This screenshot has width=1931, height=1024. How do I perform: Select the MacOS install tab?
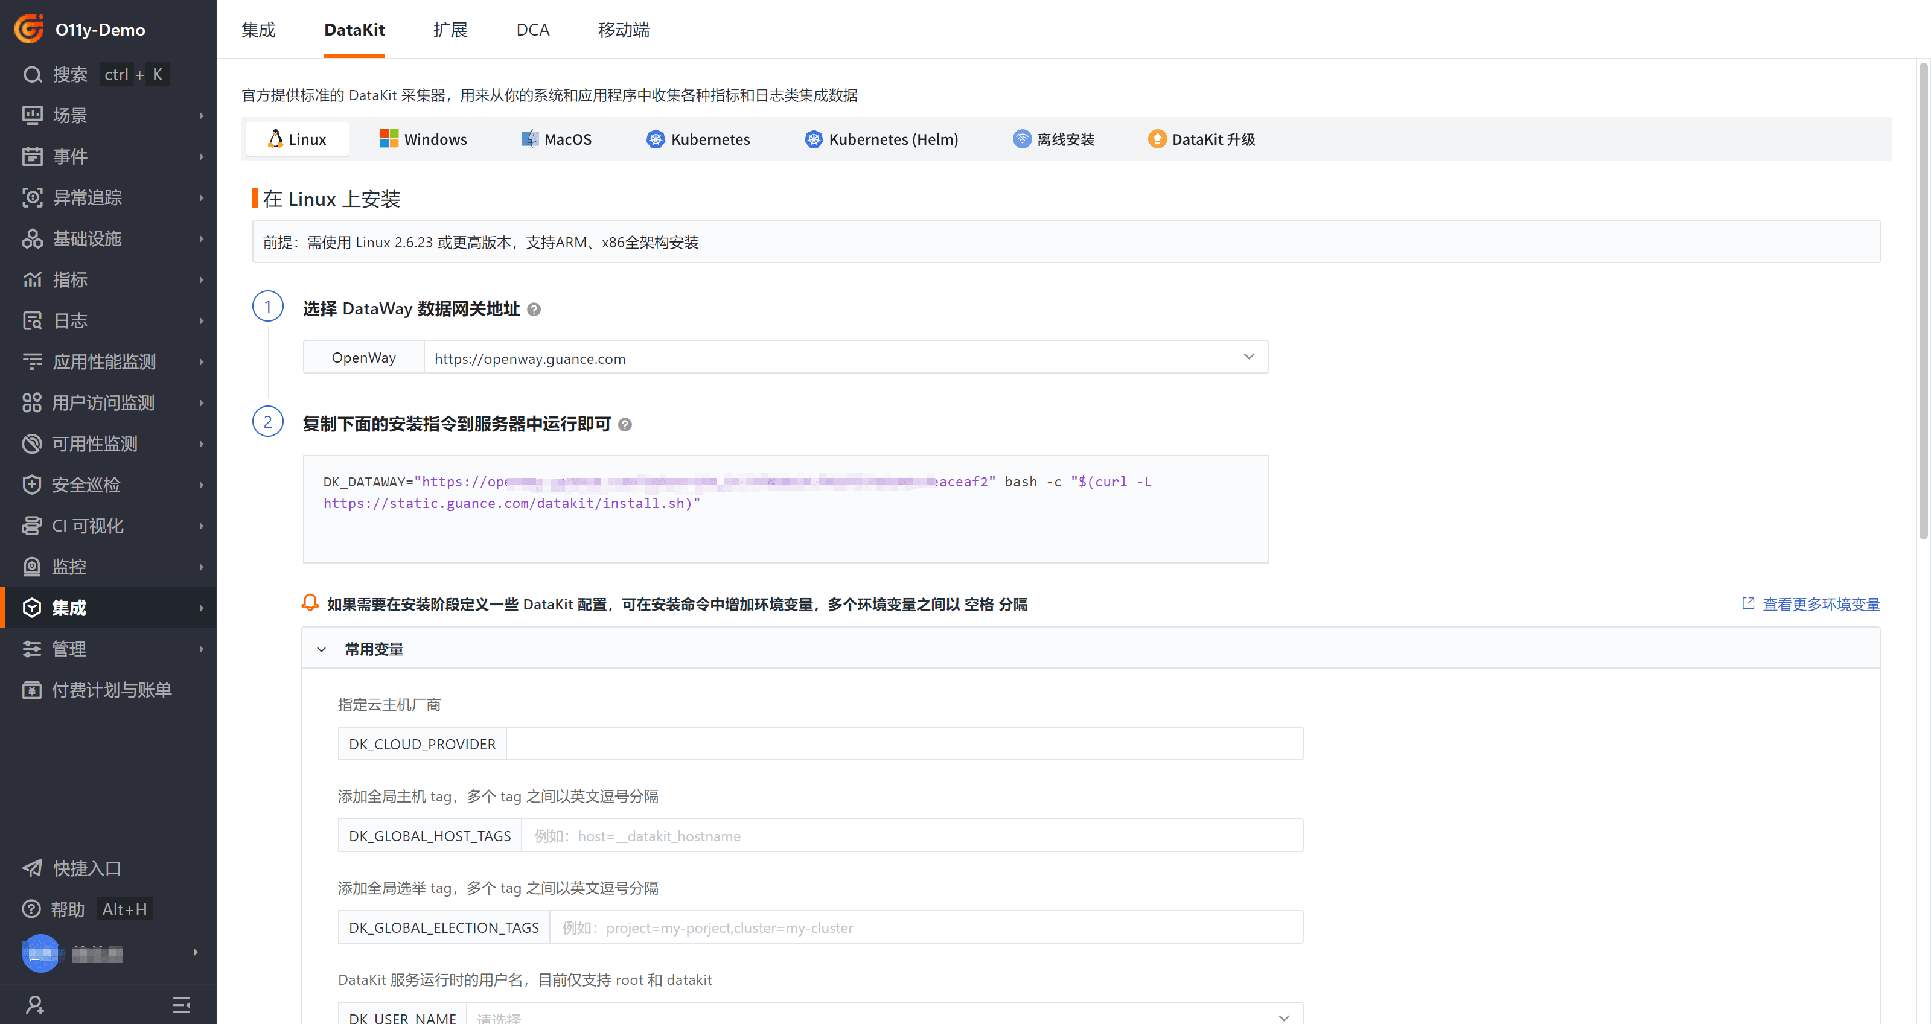pyautogui.click(x=556, y=139)
